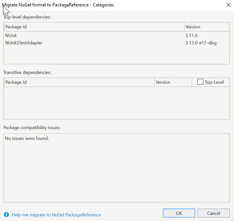Click Version header in transitive dependencies
The width and height of the screenshot is (234, 221).
click(173, 82)
